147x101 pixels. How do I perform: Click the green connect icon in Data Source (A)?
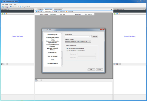pyautogui.click(x=2, y=14)
